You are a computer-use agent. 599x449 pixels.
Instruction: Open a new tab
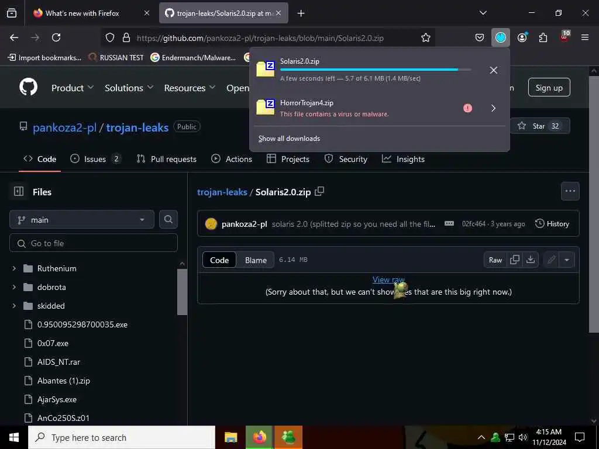[301, 13]
